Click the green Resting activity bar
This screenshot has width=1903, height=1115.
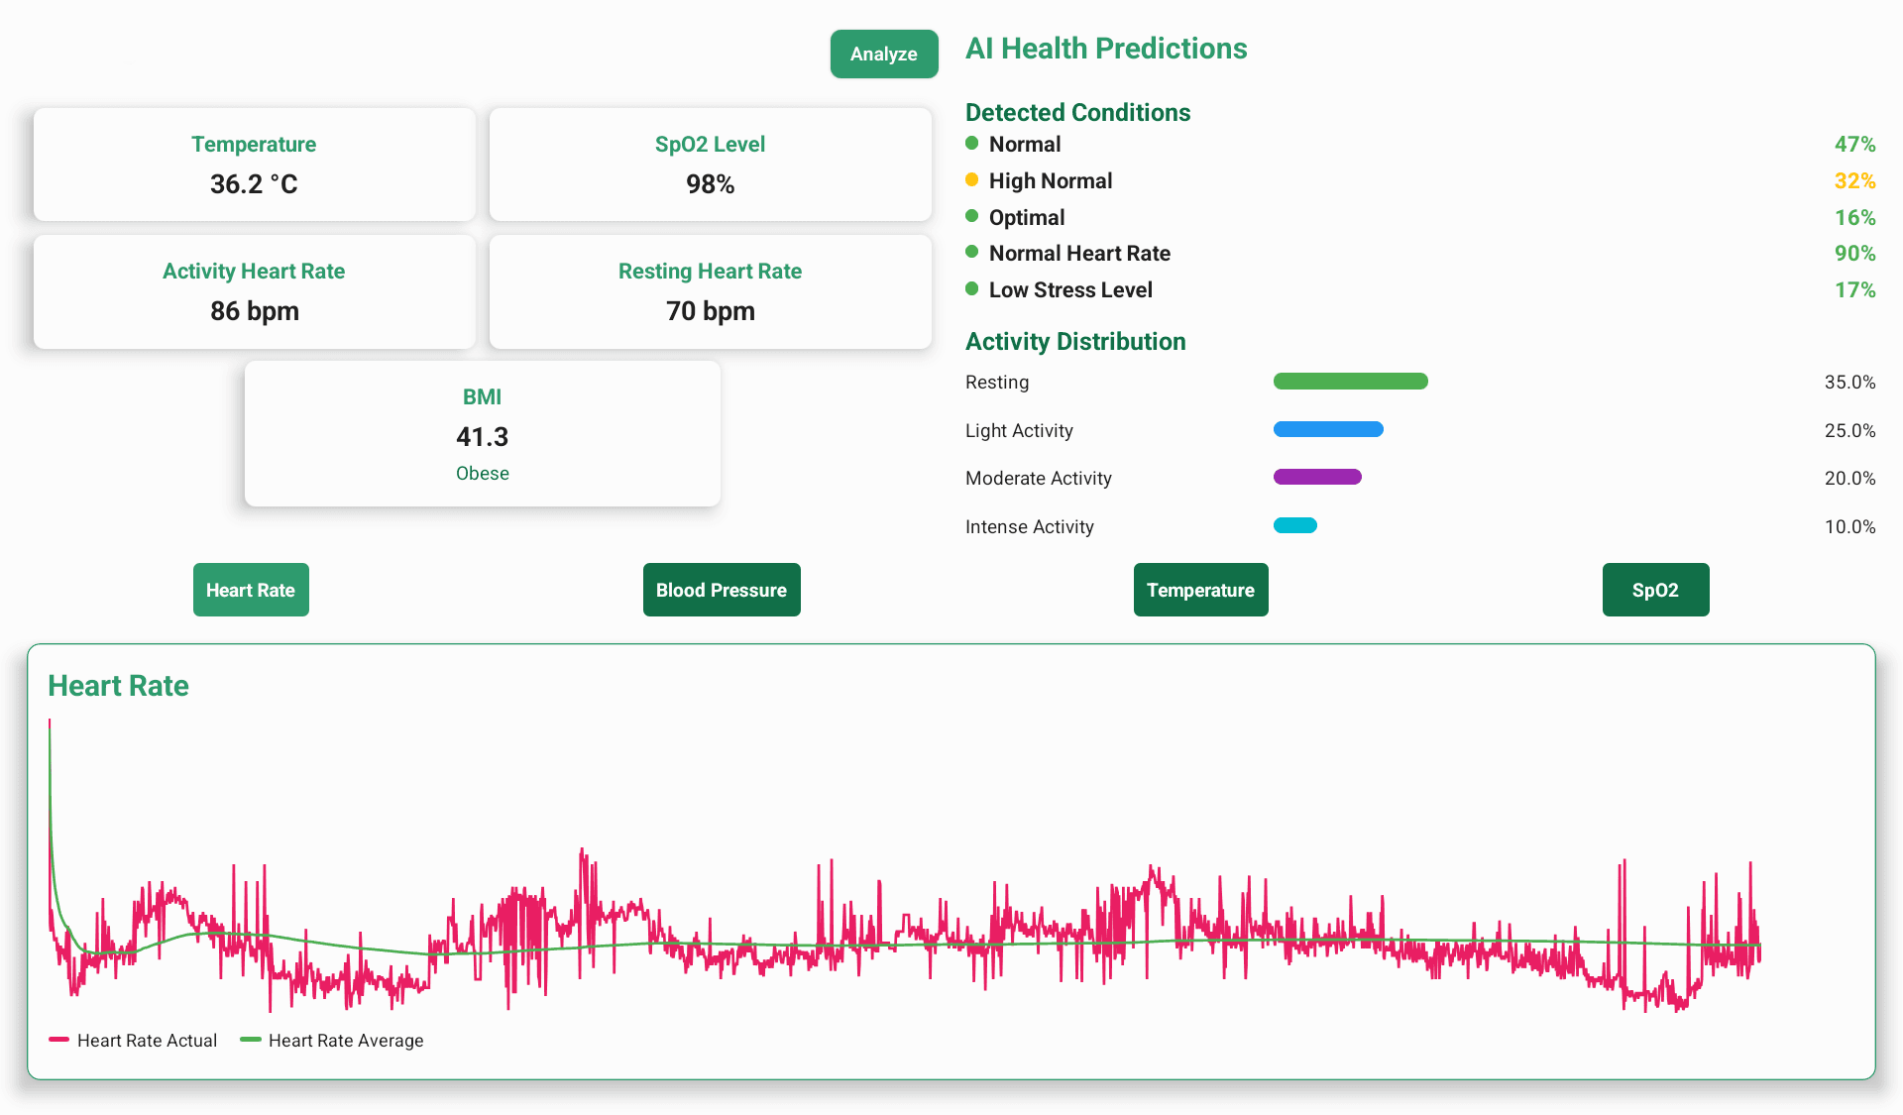click(x=1349, y=382)
